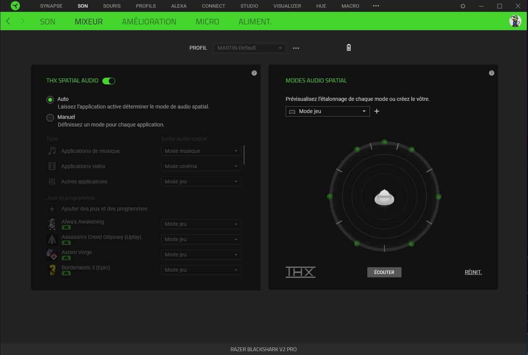Open the CONNECT top menu
The image size is (528, 355).
[x=213, y=6]
